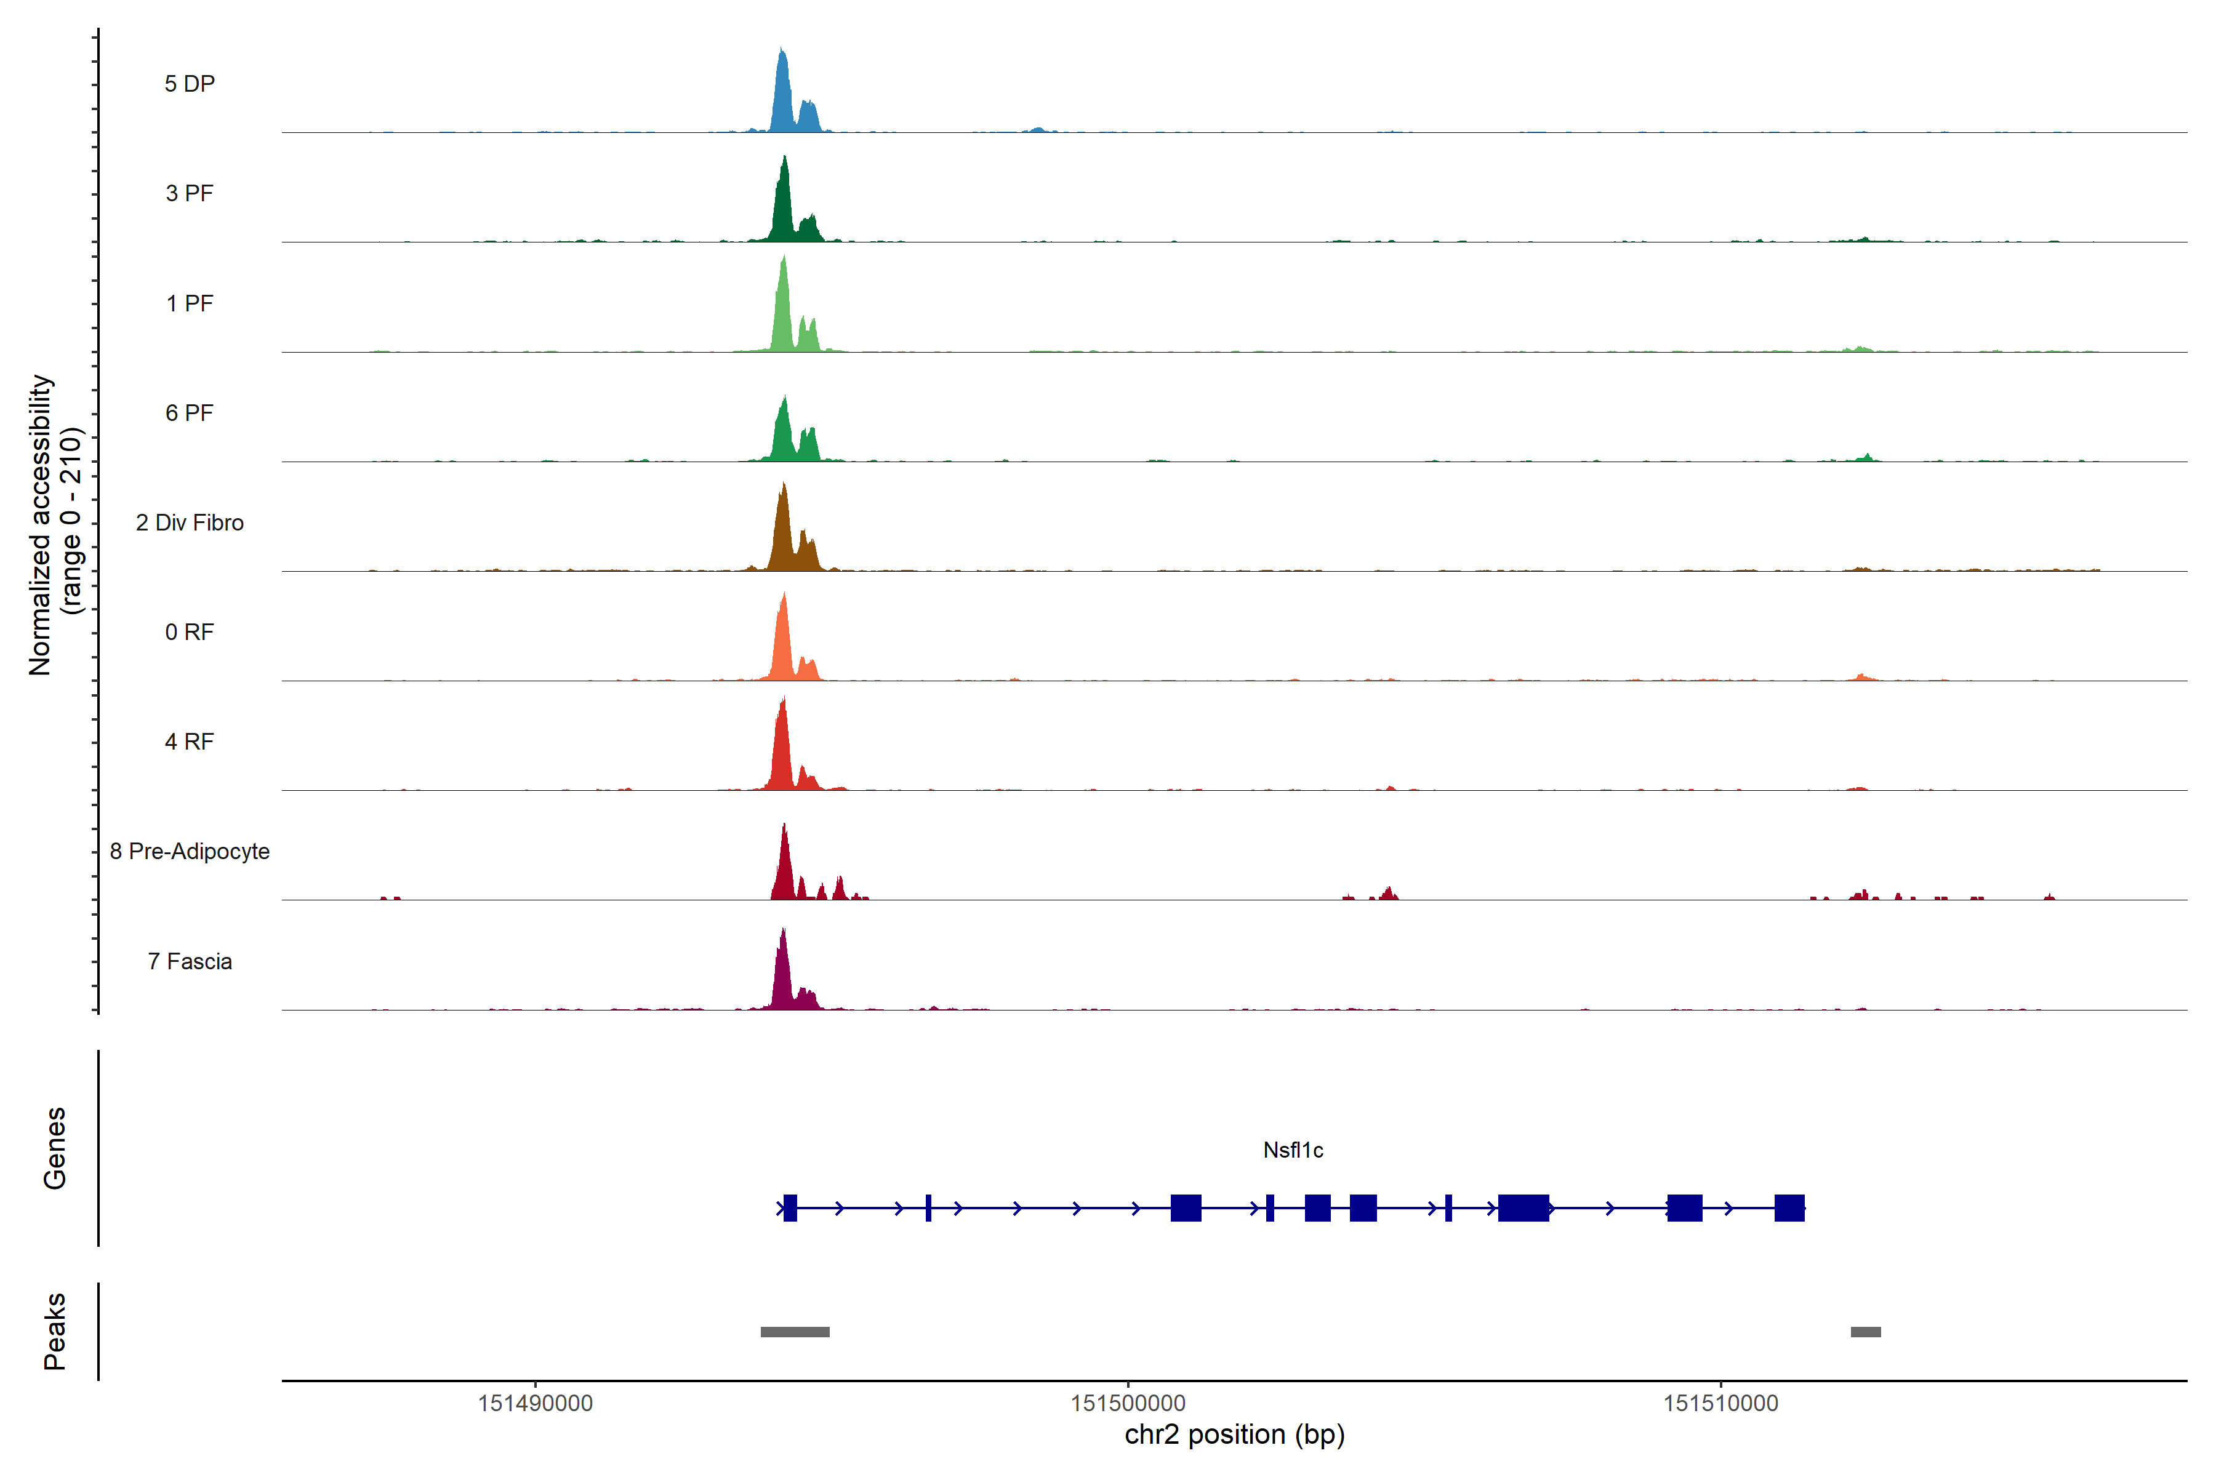Click the 7 Fascia track label
The height and width of the screenshot is (1477, 2216).
click(x=190, y=961)
